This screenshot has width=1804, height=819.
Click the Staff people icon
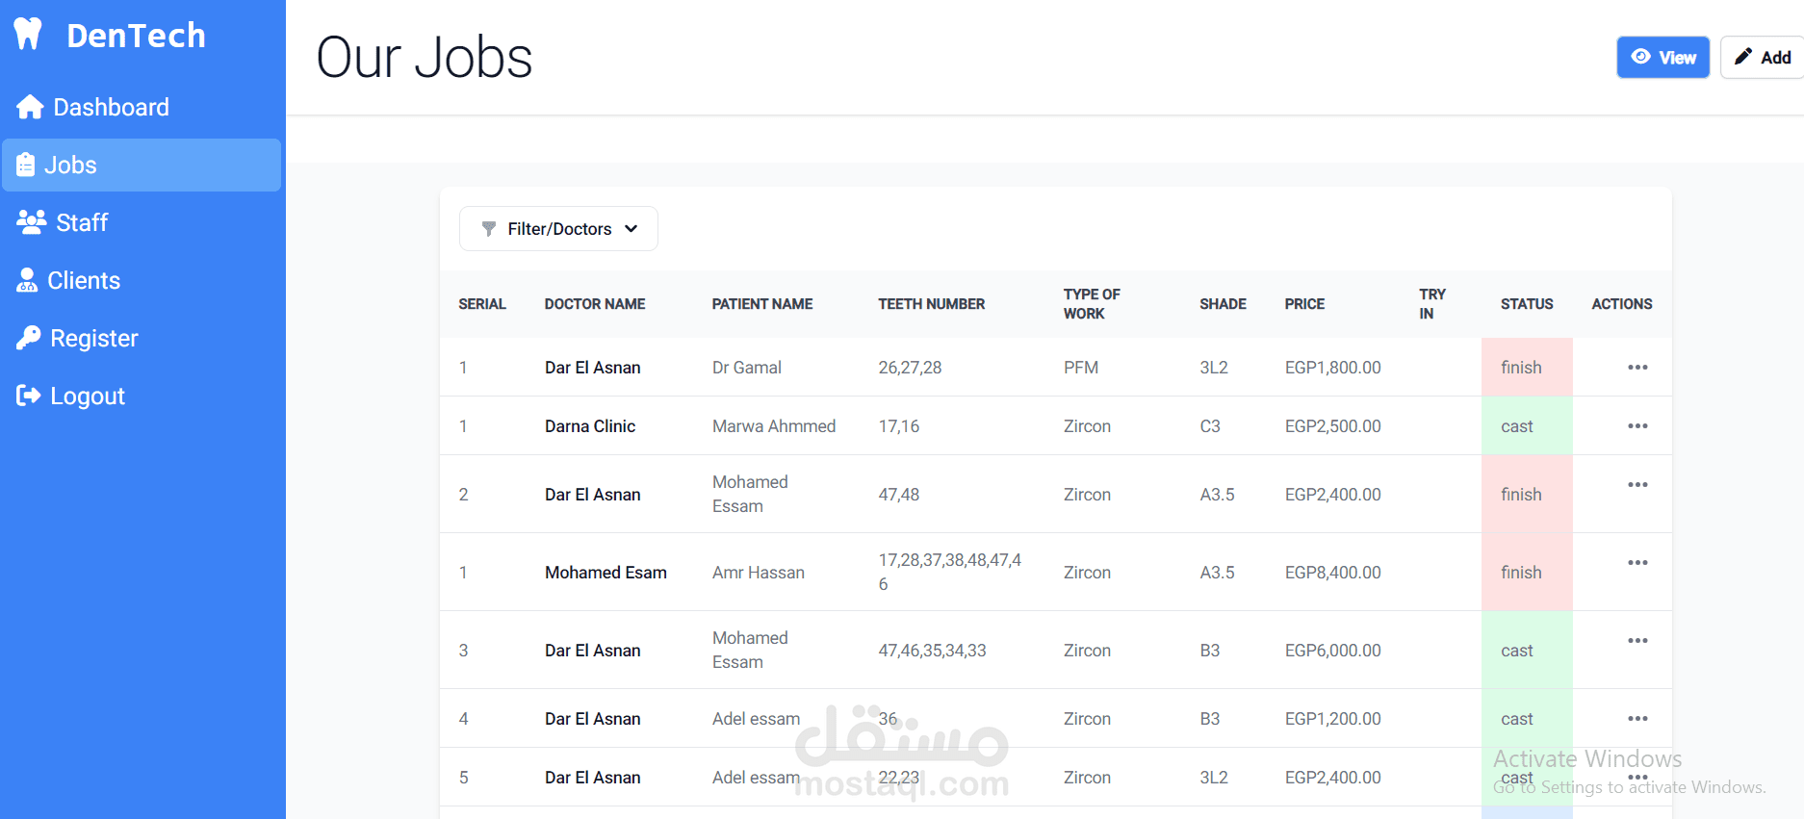click(32, 222)
